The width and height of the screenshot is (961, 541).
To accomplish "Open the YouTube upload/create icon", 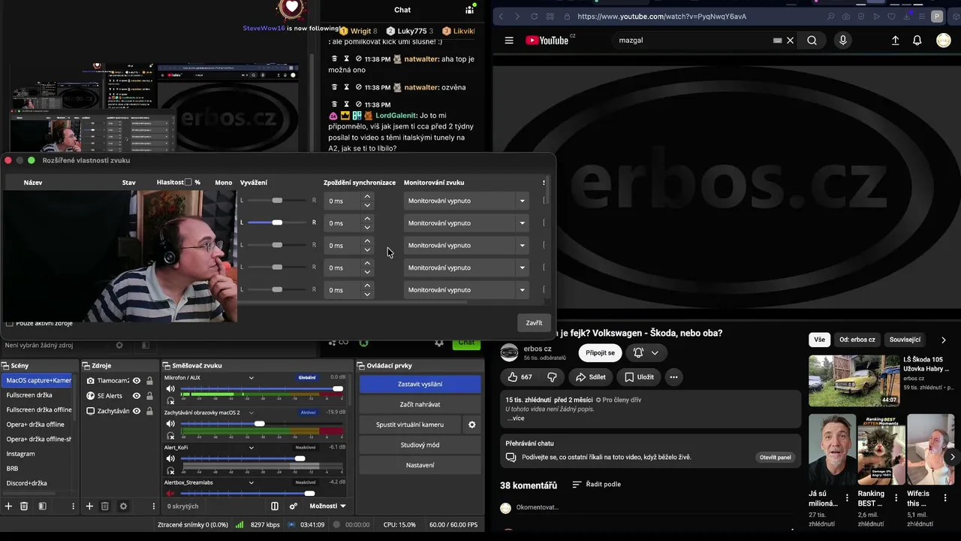I will (895, 41).
